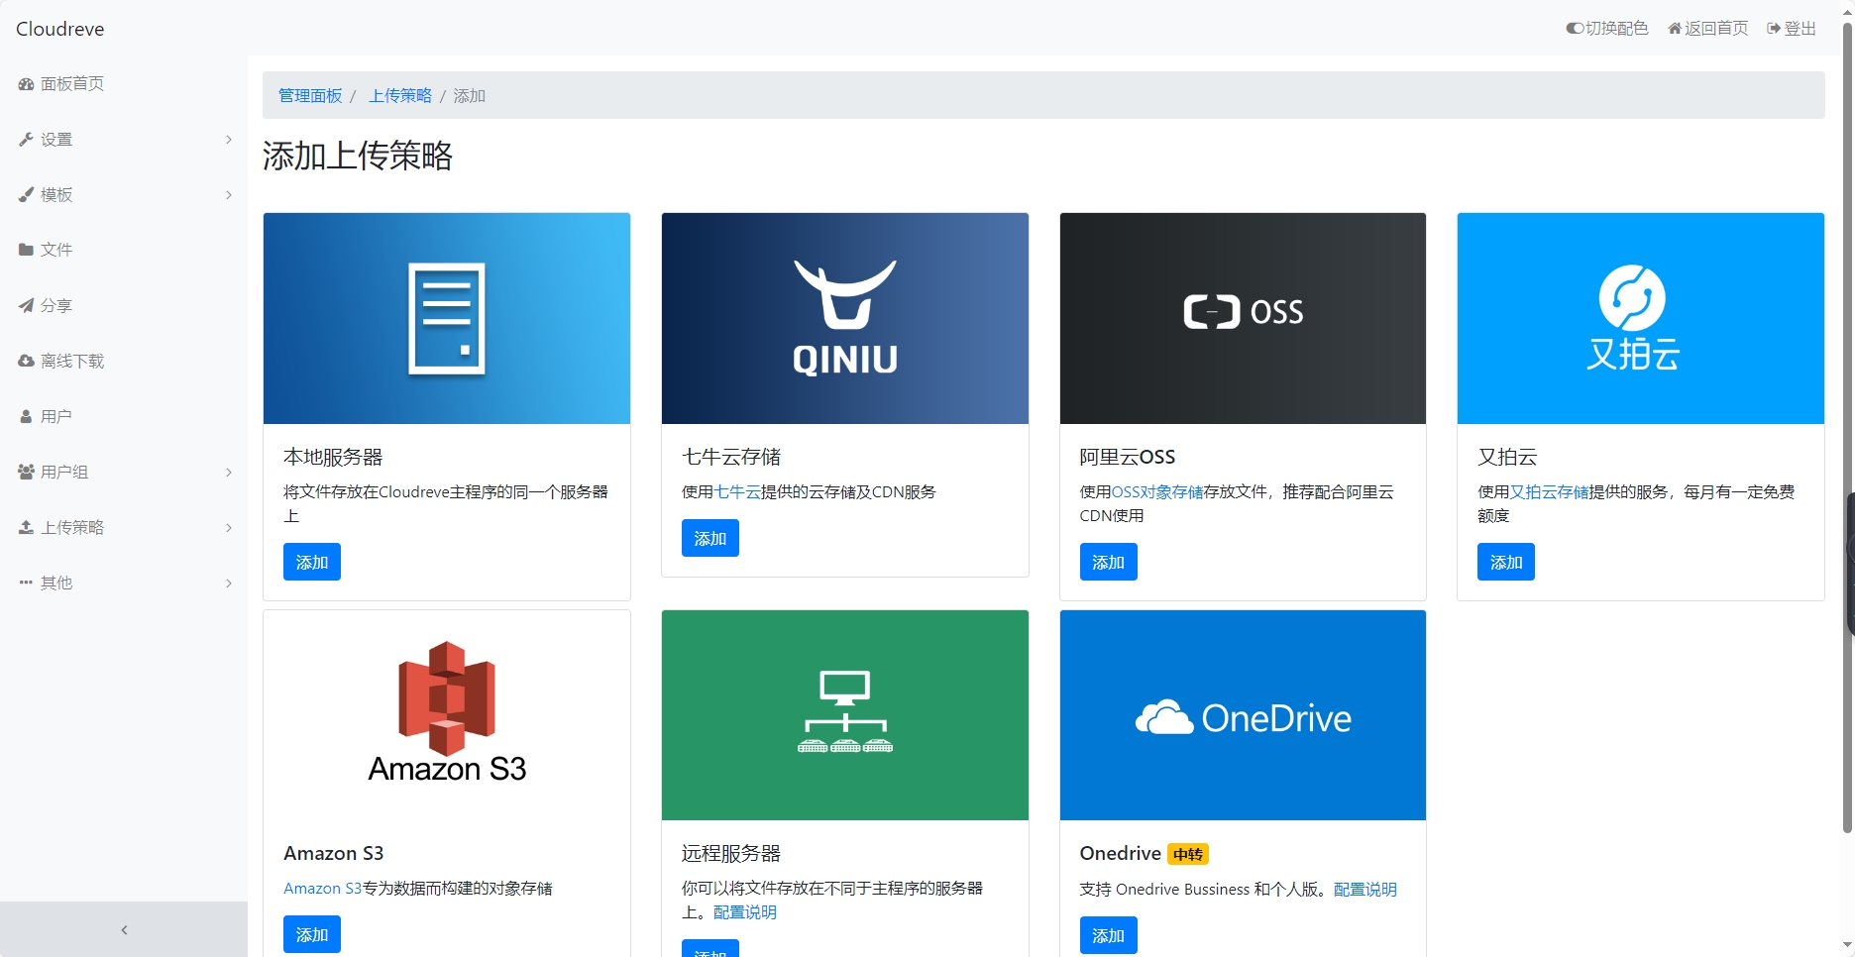Viewport: 1855px width, 957px height.
Task: Add the Amazon S3 upload policy
Action: 312,934
